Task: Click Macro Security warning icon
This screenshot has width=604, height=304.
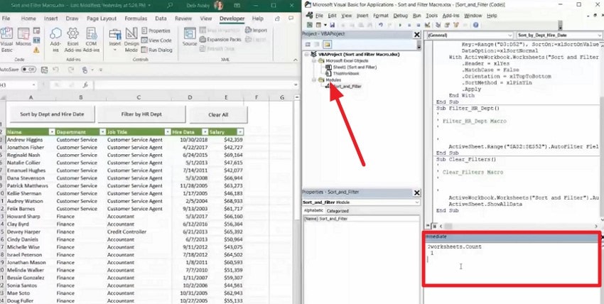Action: (x=36, y=50)
